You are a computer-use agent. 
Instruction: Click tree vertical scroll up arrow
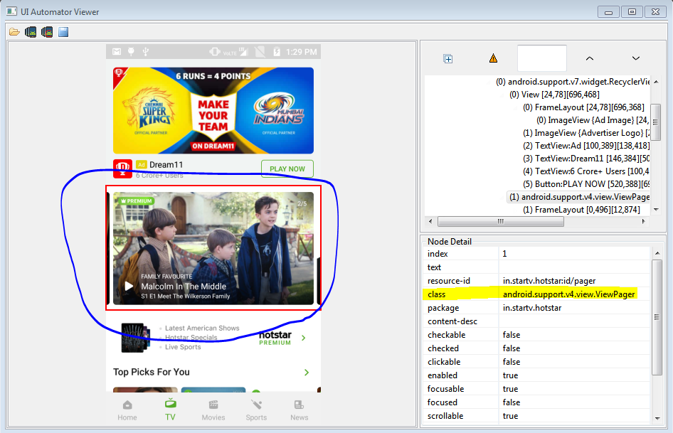656,82
